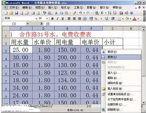
Task: Open the 格式 menu
Action: (66, 7)
